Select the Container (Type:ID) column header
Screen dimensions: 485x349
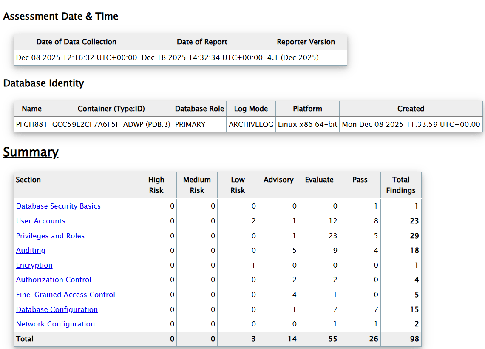pyautogui.click(x=111, y=109)
